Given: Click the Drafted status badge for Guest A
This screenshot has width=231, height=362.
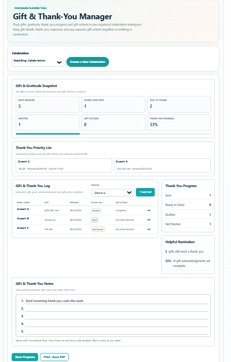Looking at the screenshot, I should pos(96,210).
